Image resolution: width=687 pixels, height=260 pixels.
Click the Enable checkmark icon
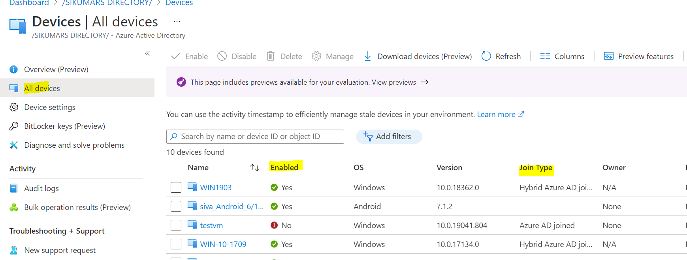coord(176,56)
